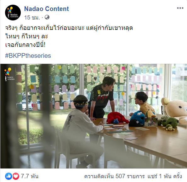Click the blue Like reaction icon

[x=8, y=176]
